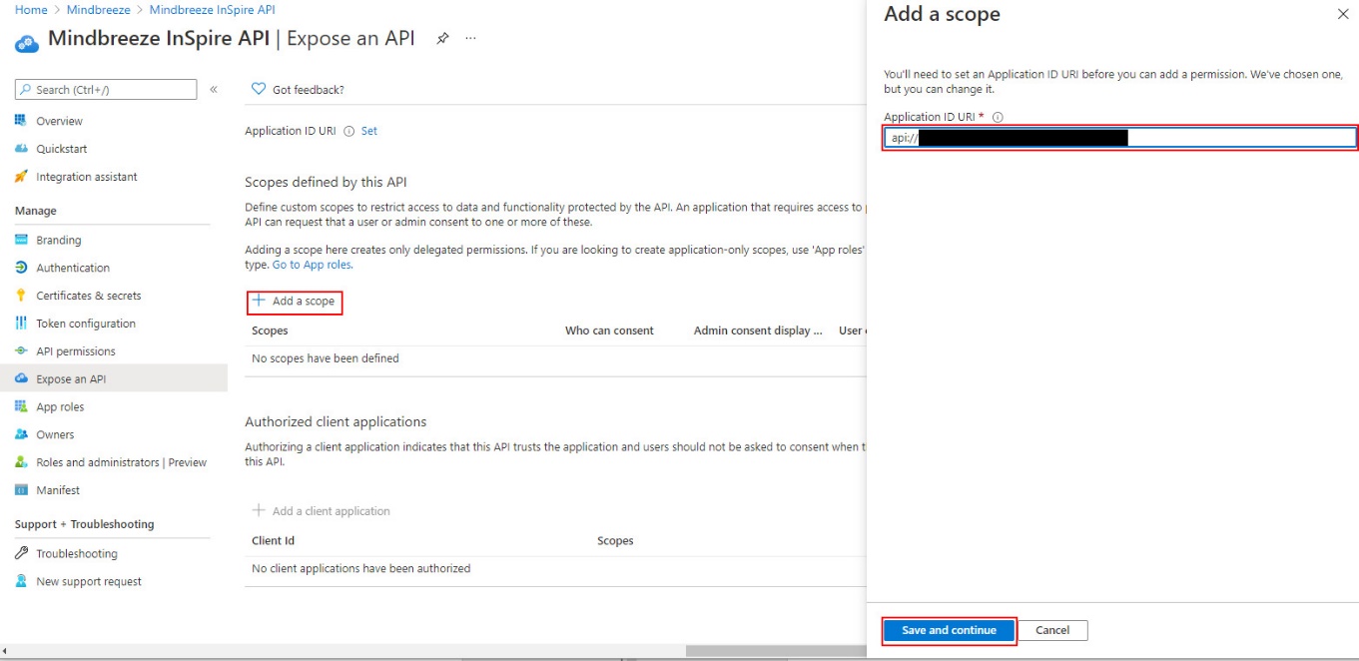1359x661 pixels.
Task: Click the Integration assistant rocket icon
Action: pyautogui.click(x=21, y=177)
